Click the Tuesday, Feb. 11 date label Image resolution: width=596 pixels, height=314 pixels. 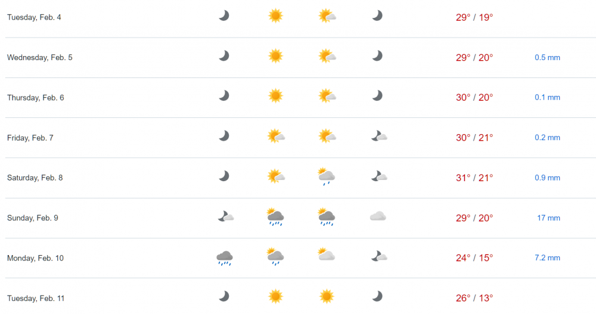[35, 298]
